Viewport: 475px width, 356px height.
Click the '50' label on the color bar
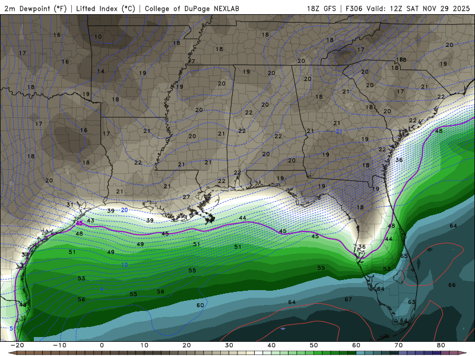[314, 345]
